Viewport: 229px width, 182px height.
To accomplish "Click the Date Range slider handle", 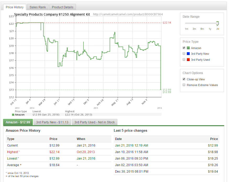I will [217, 23].
